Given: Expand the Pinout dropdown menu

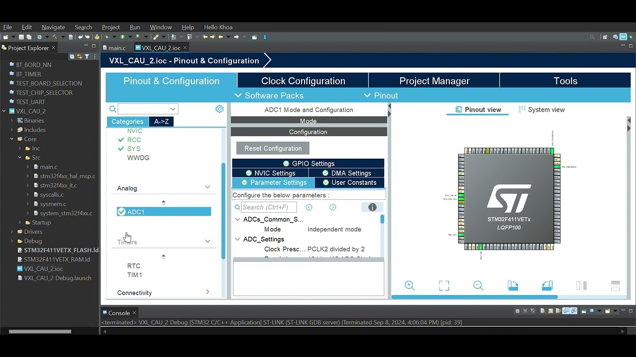Looking at the screenshot, I should 381,95.
